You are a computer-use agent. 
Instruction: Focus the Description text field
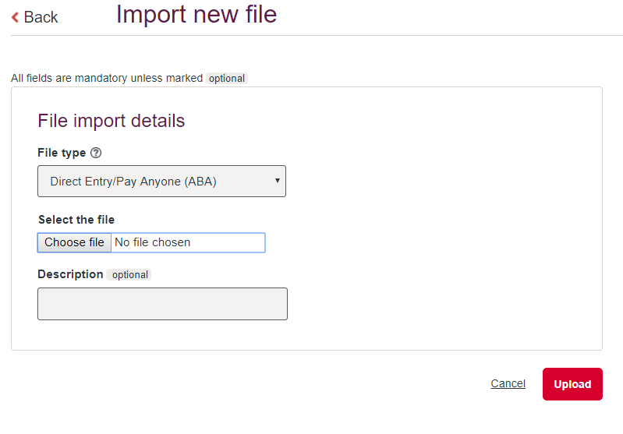pos(162,304)
